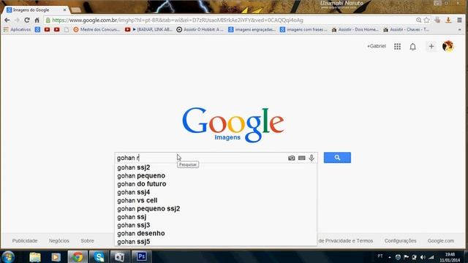Screen dimensions: 468x263
Task: Choose suggestion gohan do futuro
Action: [216, 184]
